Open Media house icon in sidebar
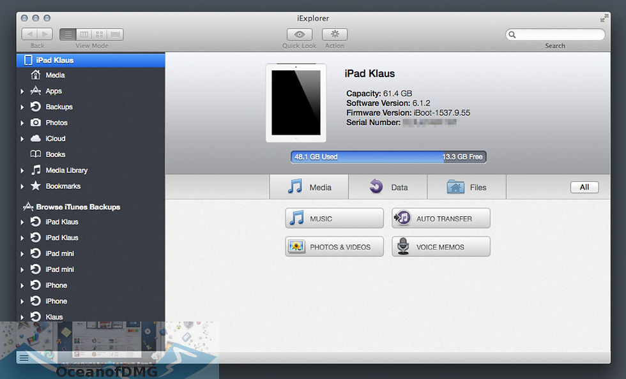The width and height of the screenshot is (626, 379). (36, 75)
